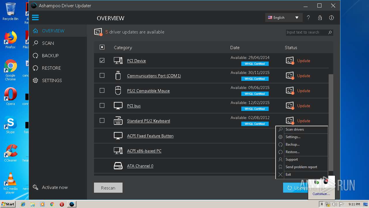Screen dimensions: 369x208
Task: Open the info icon in header
Action: [332, 18]
